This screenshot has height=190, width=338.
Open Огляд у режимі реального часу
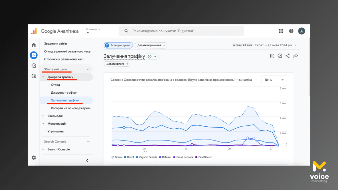(67, 51)
